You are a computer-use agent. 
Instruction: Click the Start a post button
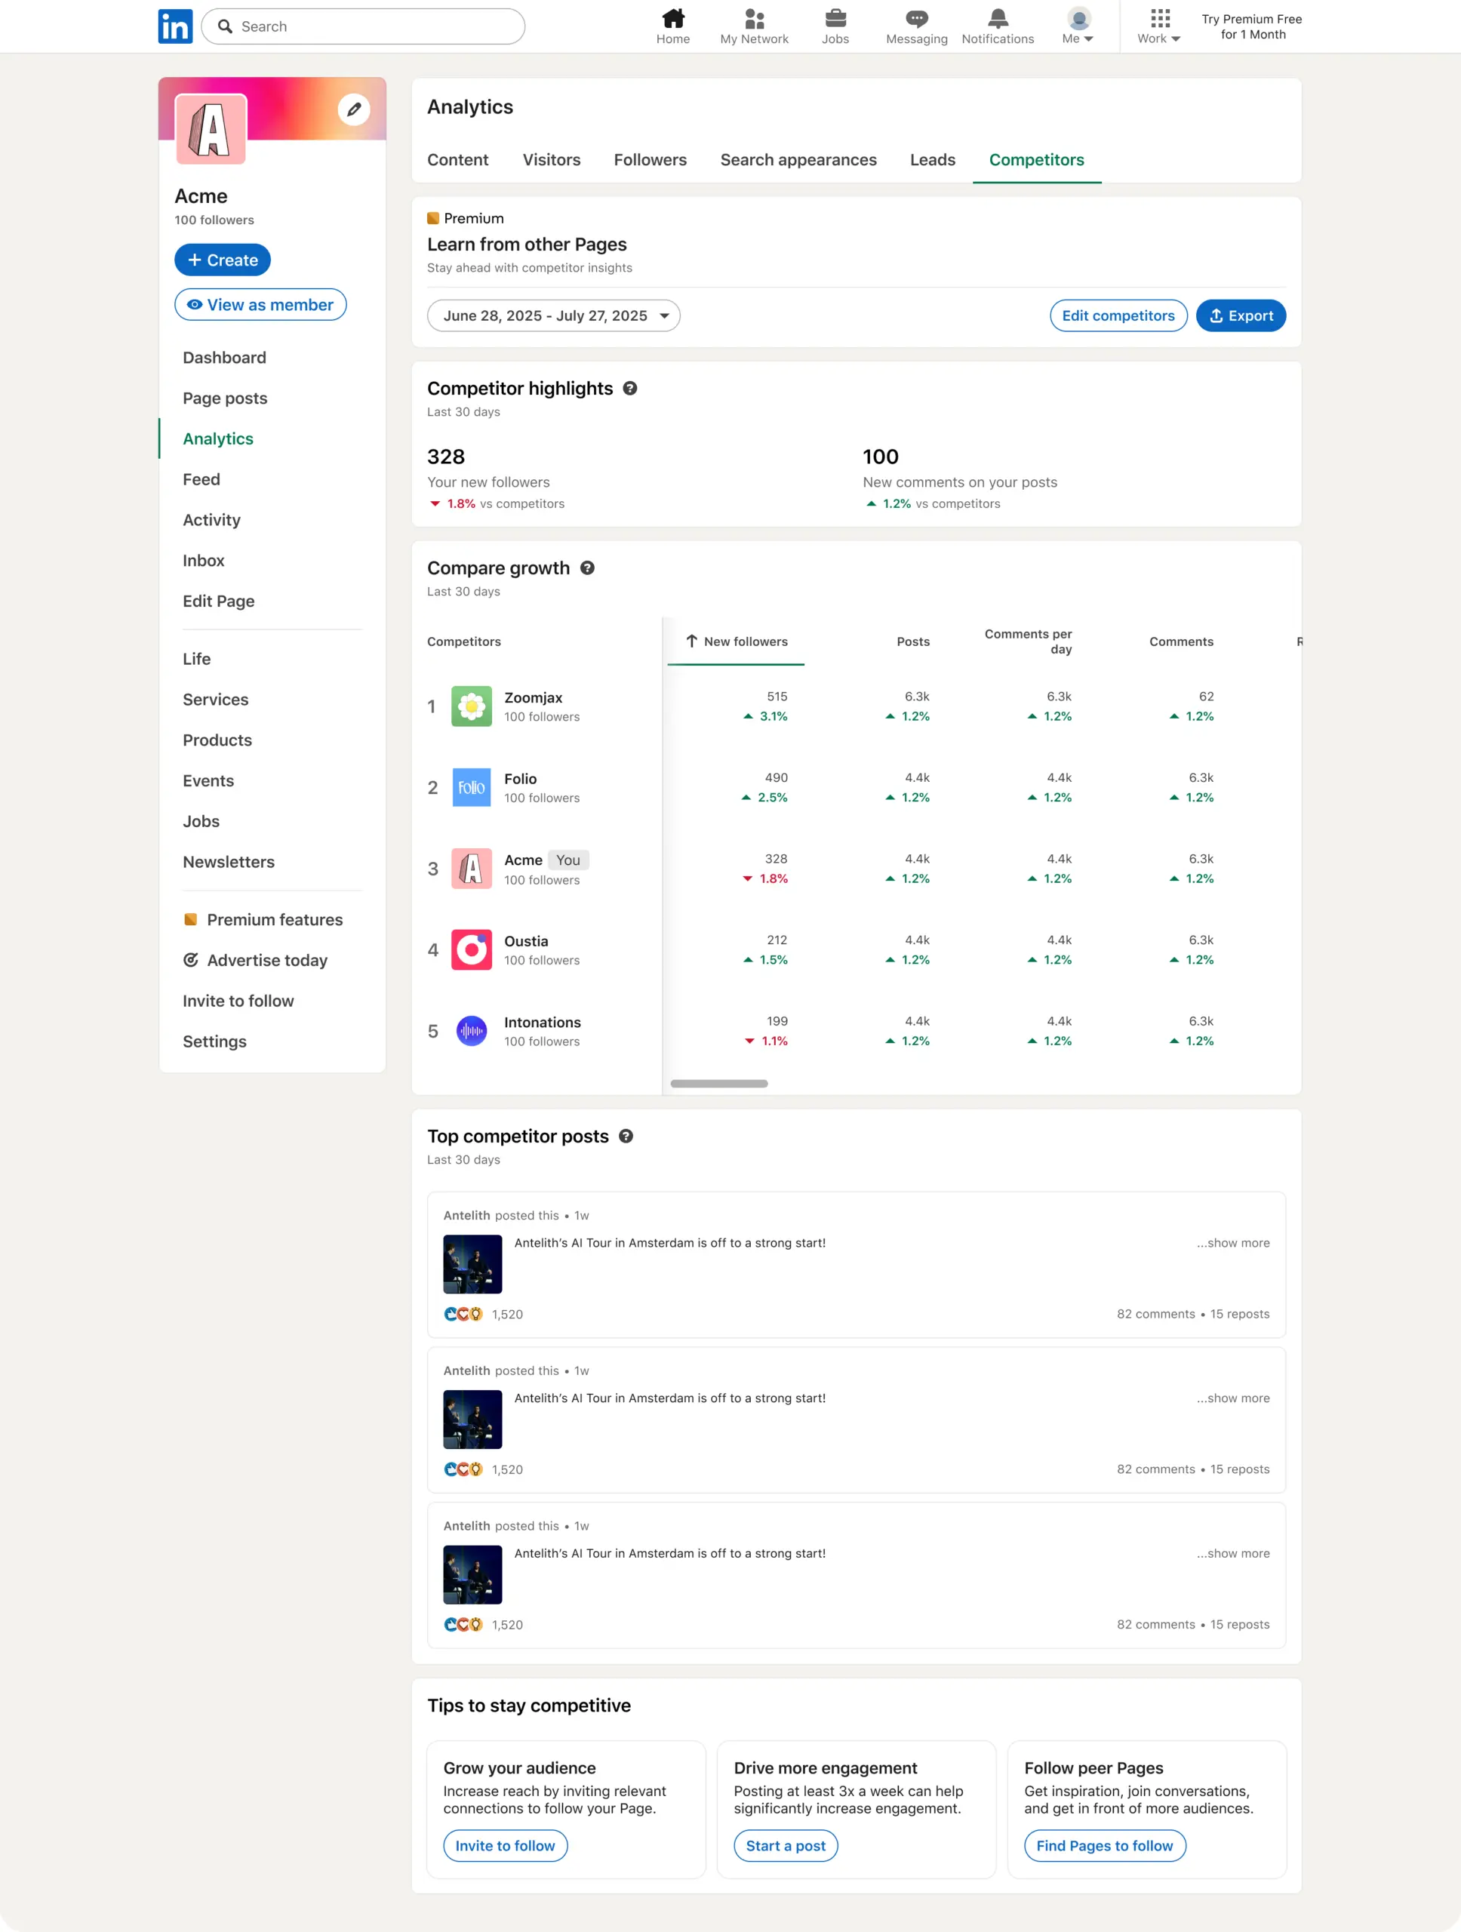[786, 1845]
